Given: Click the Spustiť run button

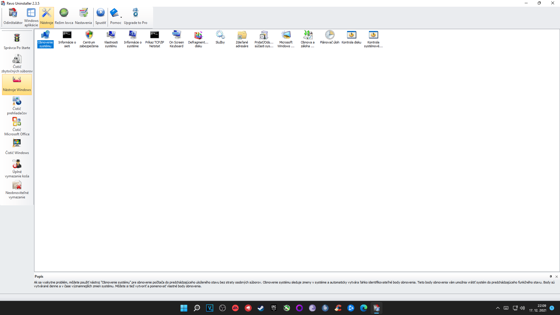Looking at the screenshot, I should click(x=101, y=17).
